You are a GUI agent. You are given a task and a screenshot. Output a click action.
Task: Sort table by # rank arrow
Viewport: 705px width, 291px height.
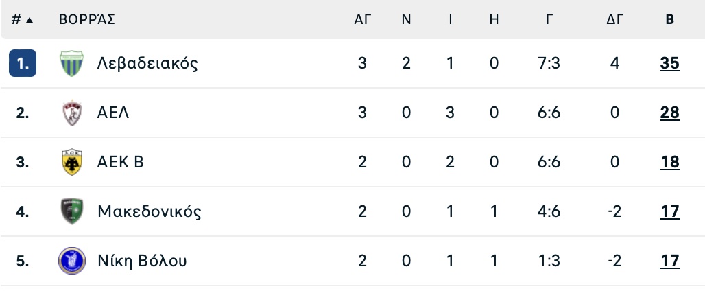point(22,19)
